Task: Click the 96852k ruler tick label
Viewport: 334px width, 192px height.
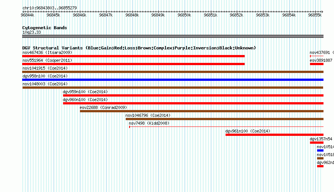Action: click(x=236, y=15)
